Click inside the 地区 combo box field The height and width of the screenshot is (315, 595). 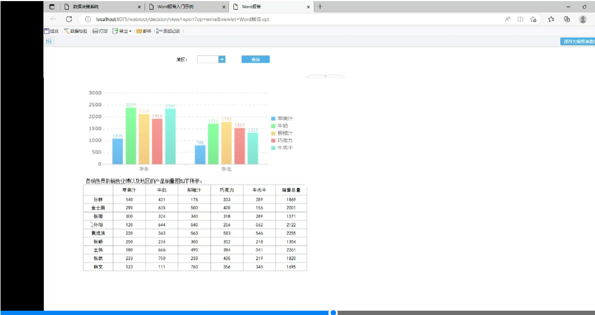208,59
